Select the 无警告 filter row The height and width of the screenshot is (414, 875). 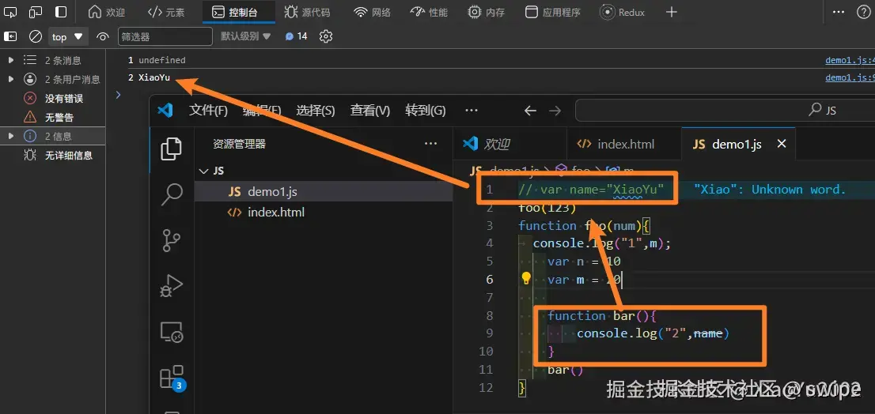pos(52,118)
